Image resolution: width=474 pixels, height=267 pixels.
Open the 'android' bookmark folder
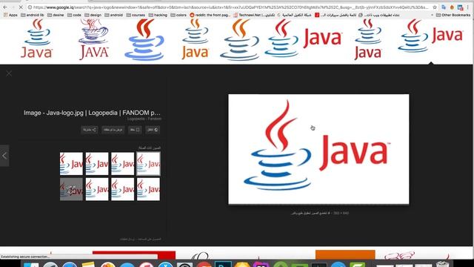pos(114,15)
